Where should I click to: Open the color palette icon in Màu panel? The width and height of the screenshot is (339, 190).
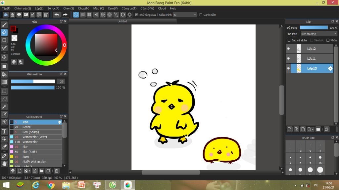14,62
